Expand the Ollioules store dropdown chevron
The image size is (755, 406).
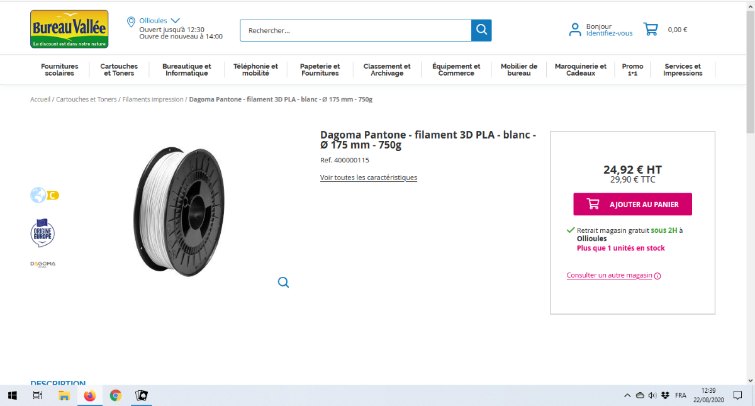click(175, 21)
